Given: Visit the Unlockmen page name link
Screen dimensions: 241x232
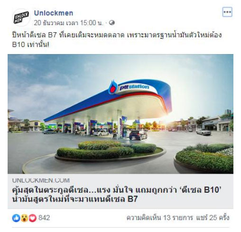Looking at the screenshot, I should tap(54, 13).
